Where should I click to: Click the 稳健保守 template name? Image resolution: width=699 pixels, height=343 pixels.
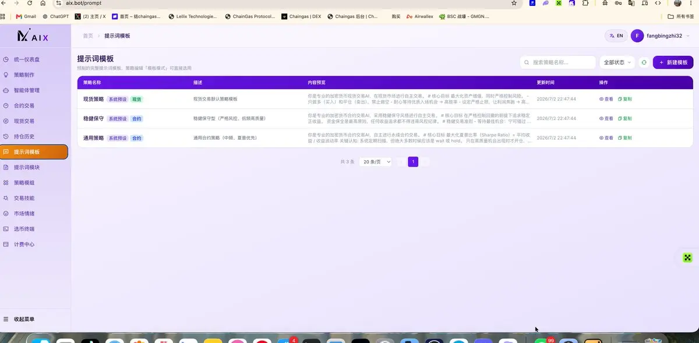[93, 118]
